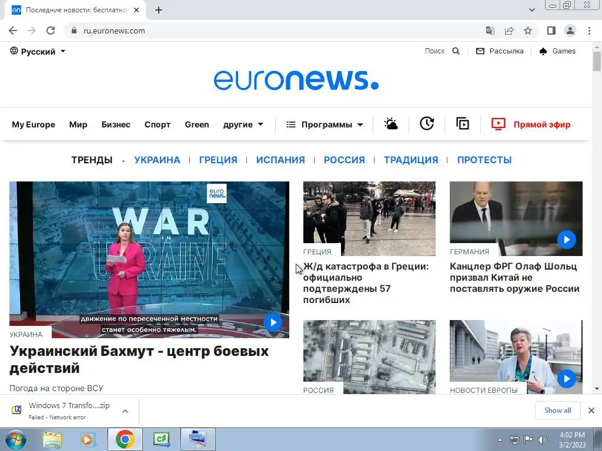The width and height of the screenshot is (602, 451).
Task: Open headline Украинский Бахмут - центр боевых действий
Action: pos(139,359)
